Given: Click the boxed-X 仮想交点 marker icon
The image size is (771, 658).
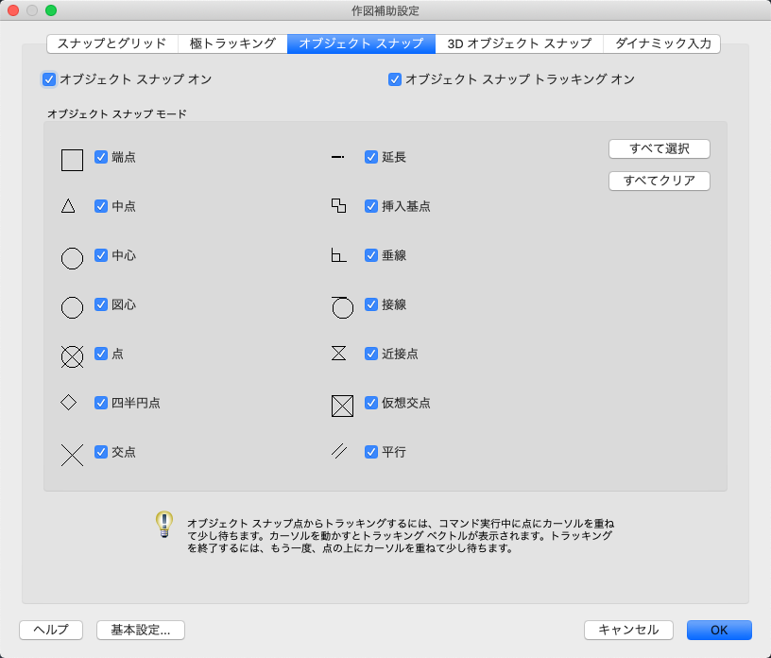Looking at the screenshot, I should [x=342, y=406].
